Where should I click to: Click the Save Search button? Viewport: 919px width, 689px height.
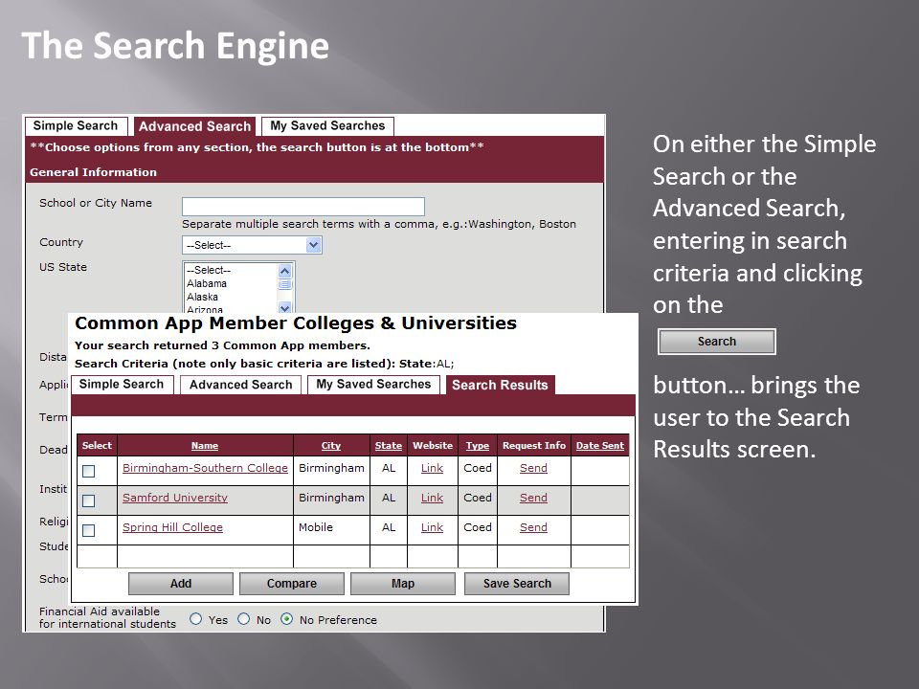coord(517,584)
